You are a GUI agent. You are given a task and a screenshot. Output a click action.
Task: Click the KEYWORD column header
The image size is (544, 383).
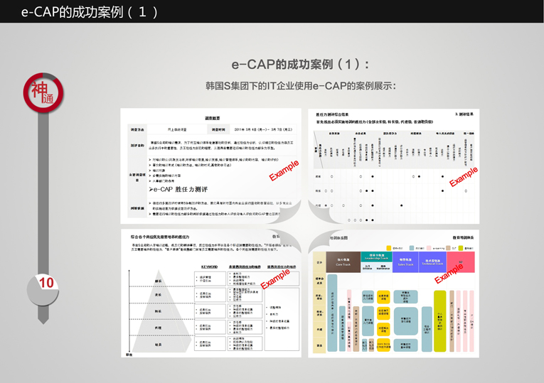(x=210, y=266)
